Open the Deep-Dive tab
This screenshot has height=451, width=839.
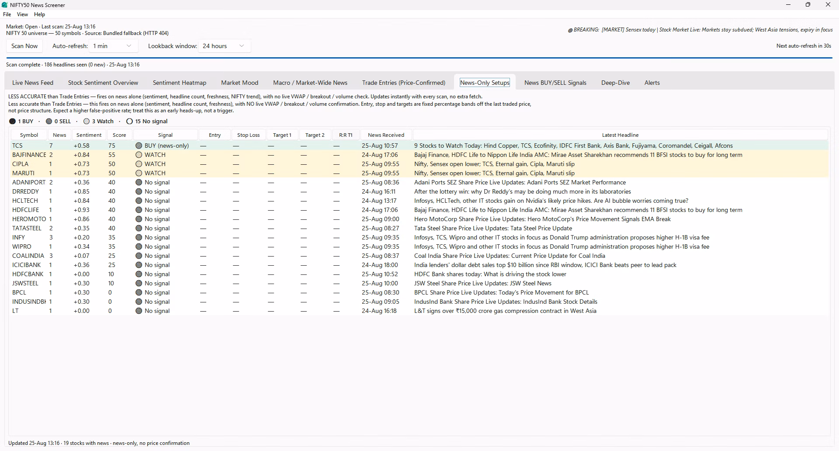(615, 83)
